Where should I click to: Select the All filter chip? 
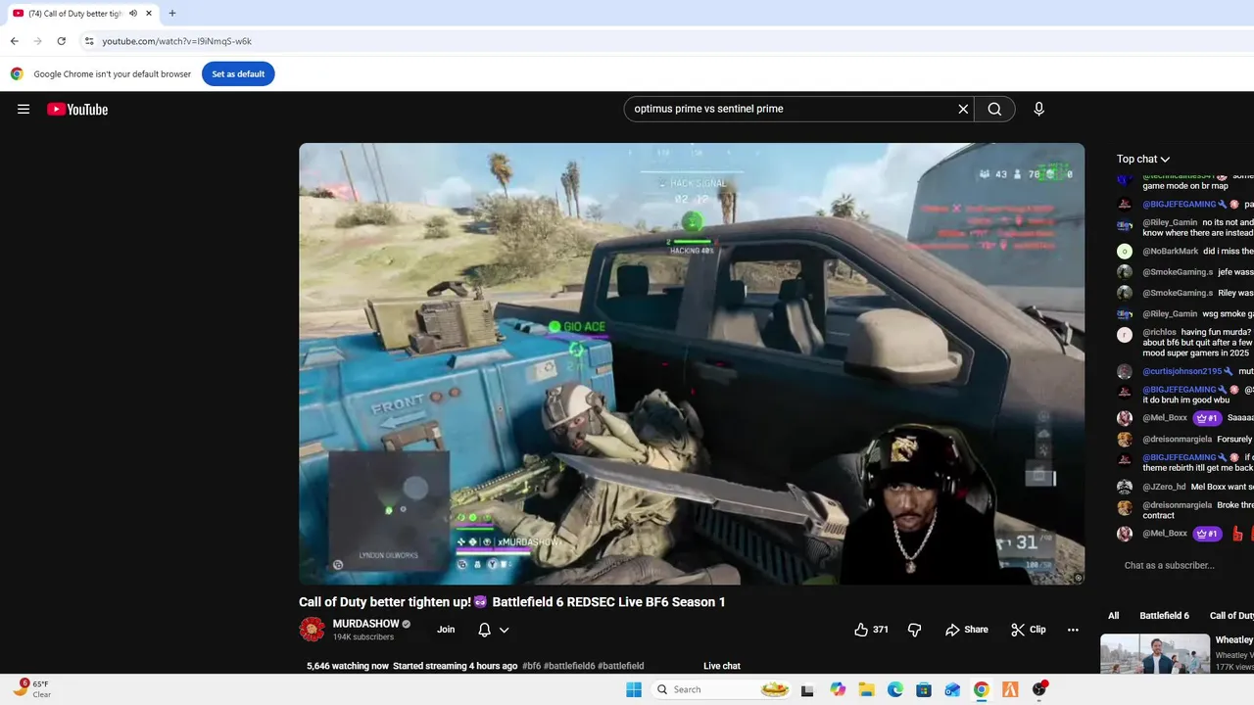click(1113, 616)
